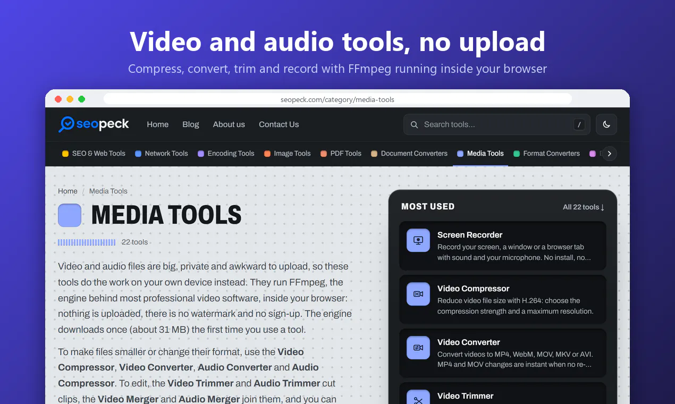Viewport: 675px width, 404px height.
Task: Click the search magnifier icon
Action: click(x=415, y=124)
